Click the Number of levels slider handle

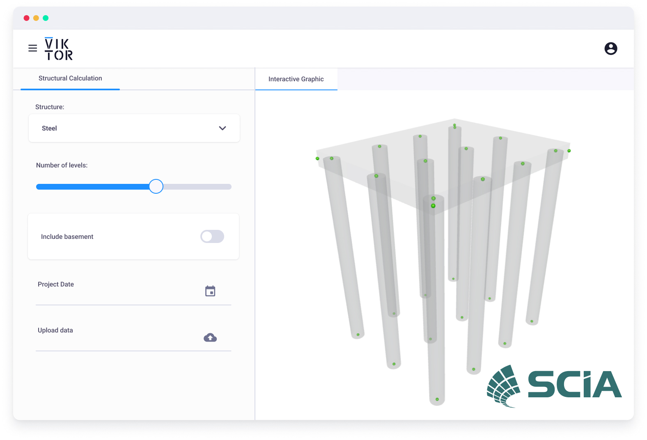point(156,186)
